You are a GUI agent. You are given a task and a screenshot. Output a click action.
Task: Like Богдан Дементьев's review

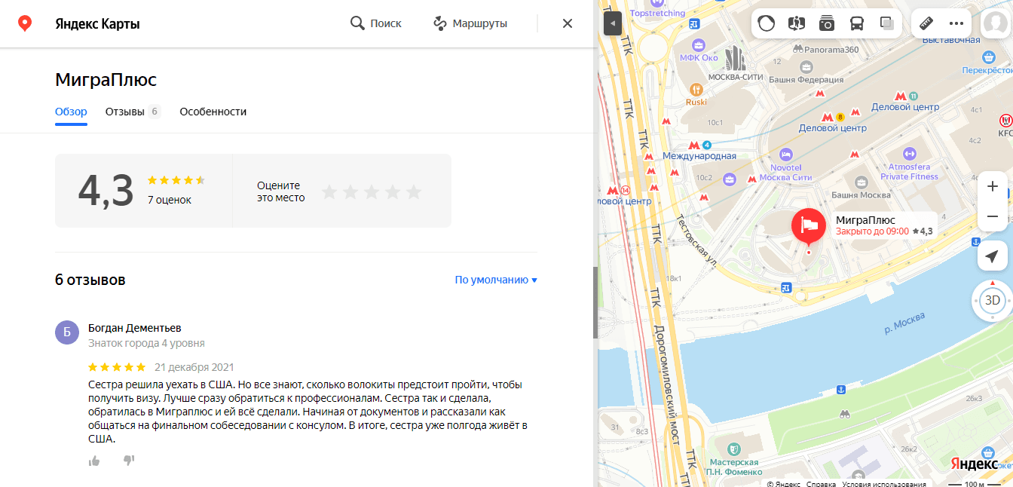click(94, 461)
